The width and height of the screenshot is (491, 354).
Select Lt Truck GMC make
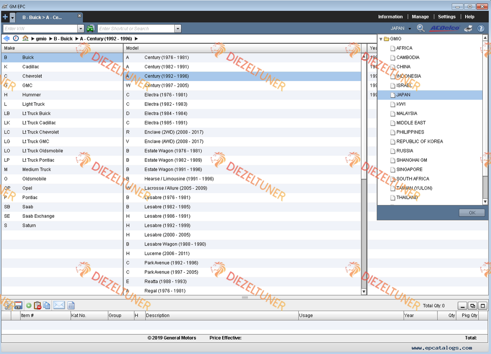click(62, 142)
